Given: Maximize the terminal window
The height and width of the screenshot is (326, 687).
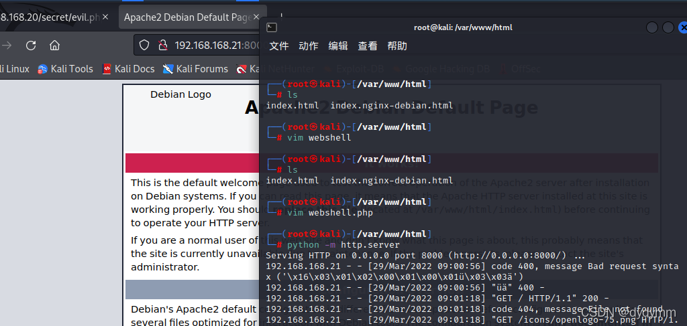Looking at the screenshot, I should pos(668,27).
